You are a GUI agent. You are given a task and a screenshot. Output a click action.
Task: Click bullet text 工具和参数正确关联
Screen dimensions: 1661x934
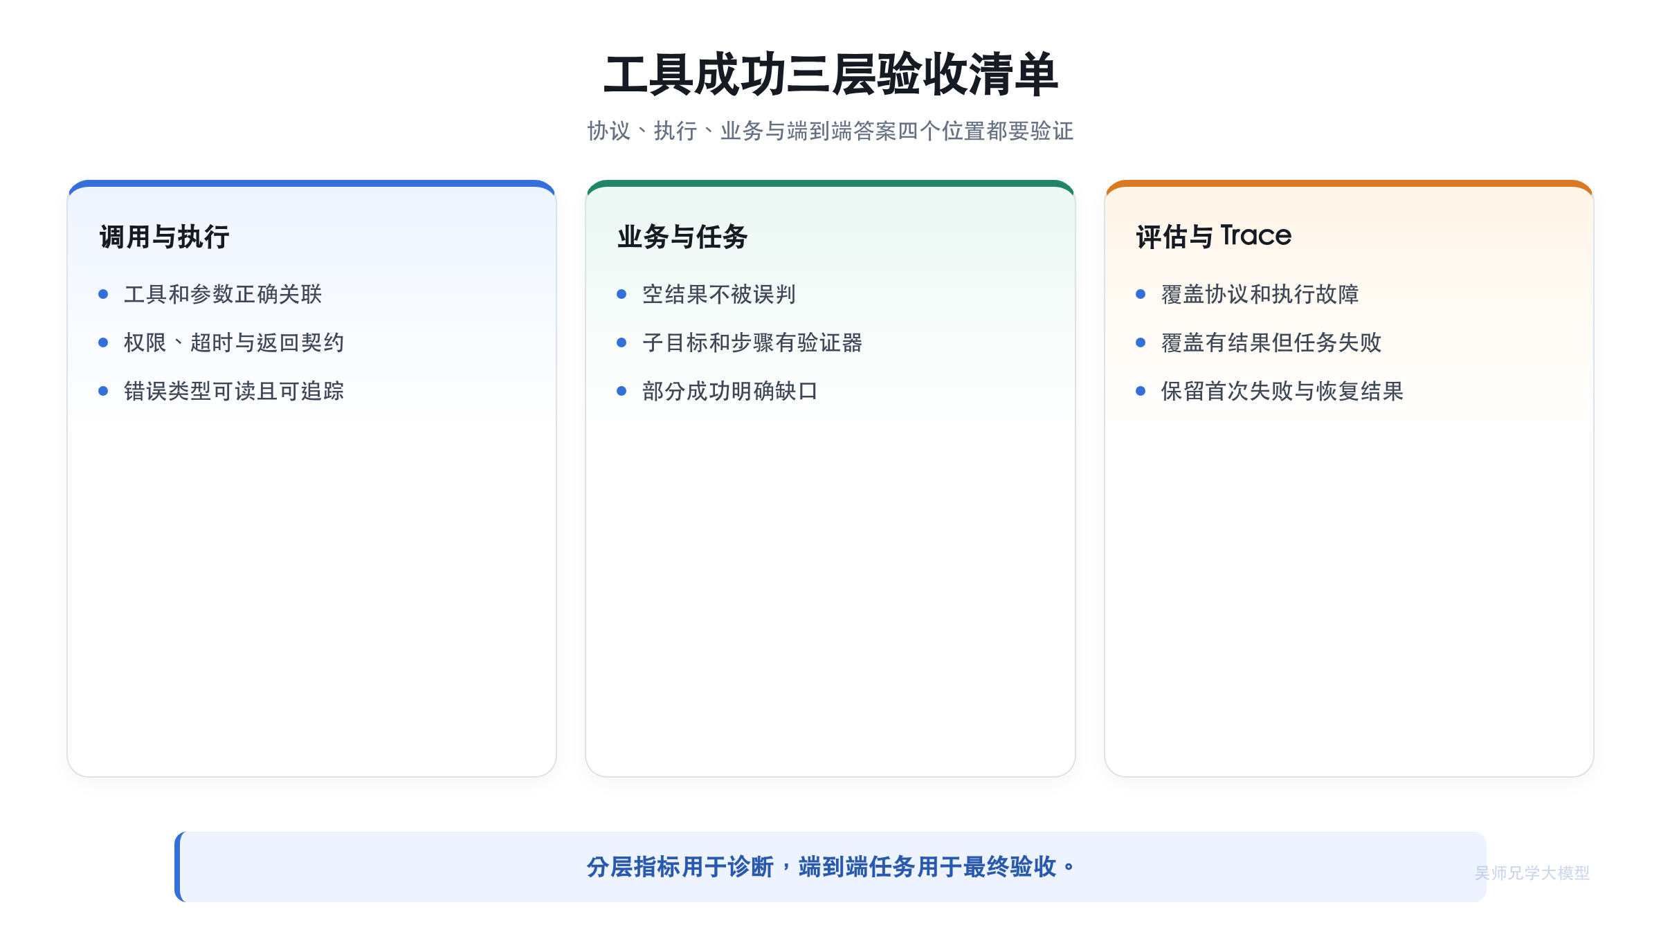point(223,294)
